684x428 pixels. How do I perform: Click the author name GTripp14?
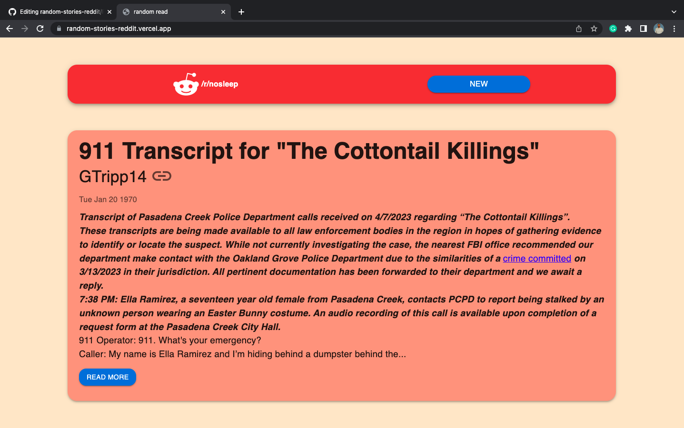point(113,176)
